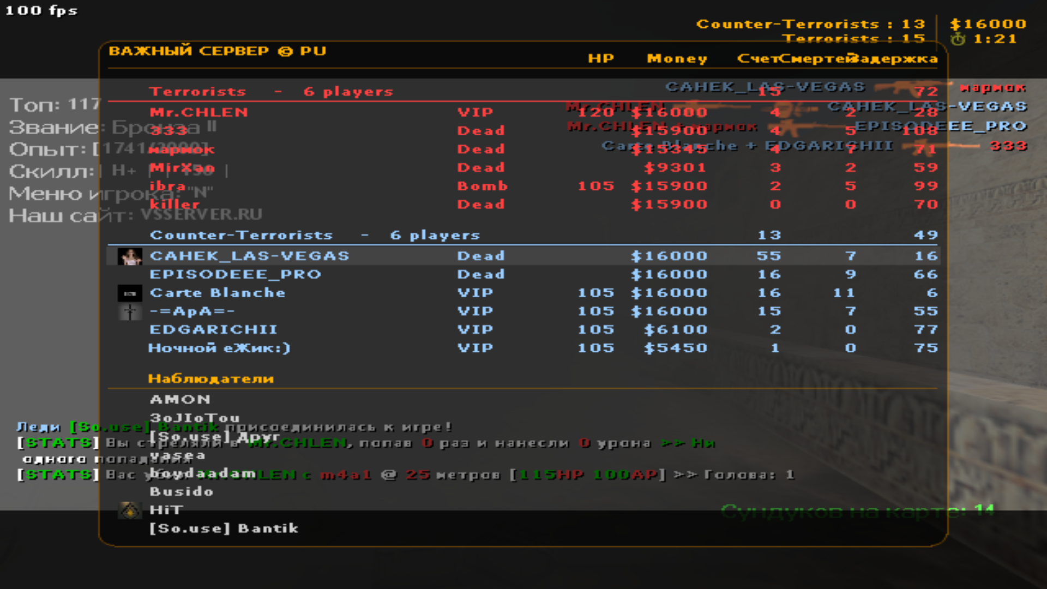This screenshot has width=1047, height=589.
Task: Select player Ночной еЖик:)
Action: click(219, 348)
